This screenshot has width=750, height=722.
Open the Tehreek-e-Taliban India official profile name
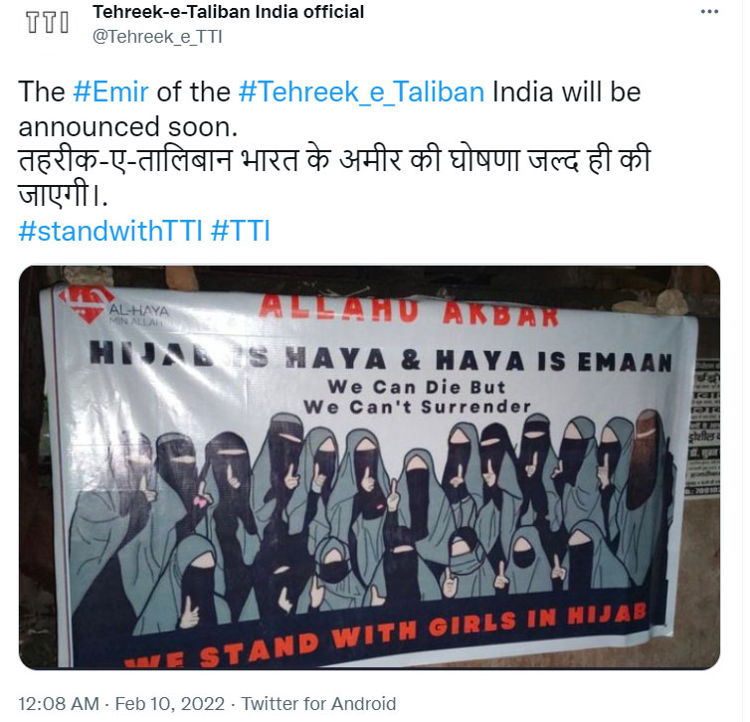[x=228, y=12]
